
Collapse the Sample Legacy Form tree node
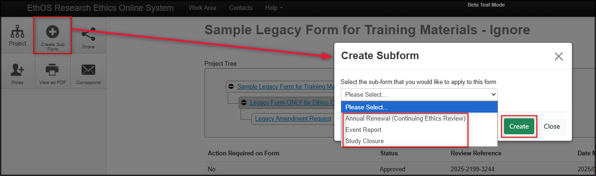point(231,87)
